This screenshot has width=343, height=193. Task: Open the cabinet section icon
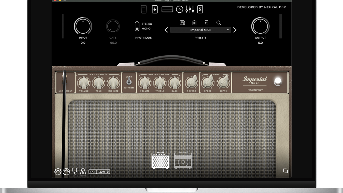[180, 9]
